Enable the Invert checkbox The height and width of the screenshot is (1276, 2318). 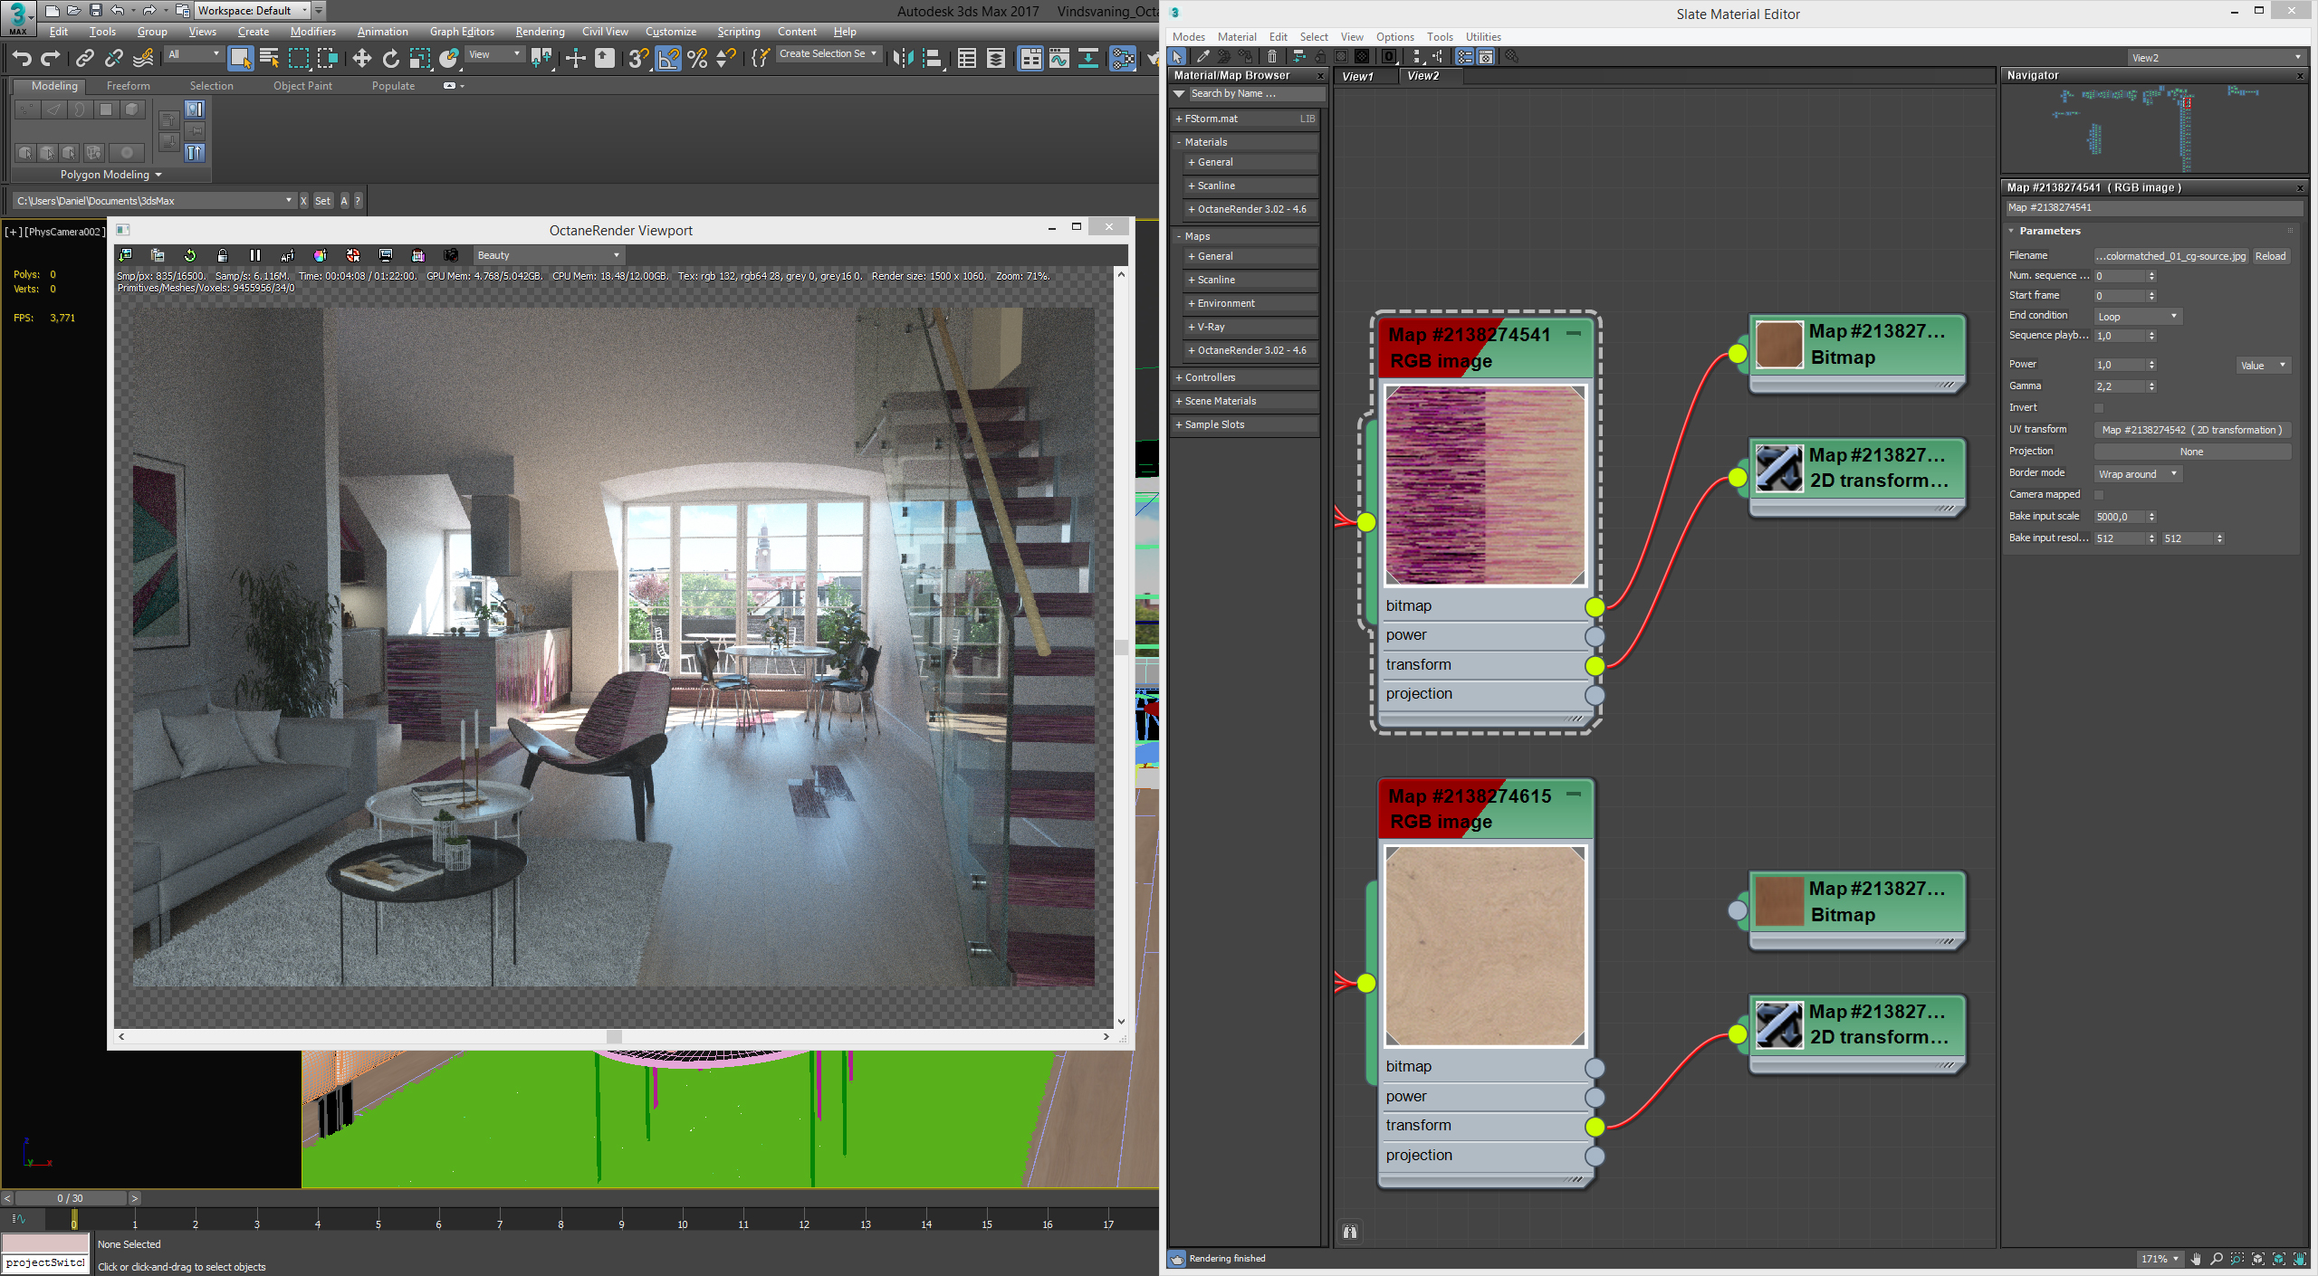[2099, 408]
